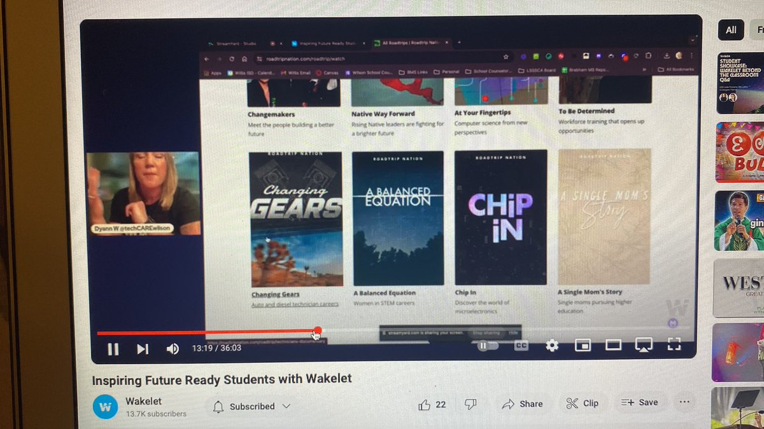Click Chip In poster

(x=501, y=217)
